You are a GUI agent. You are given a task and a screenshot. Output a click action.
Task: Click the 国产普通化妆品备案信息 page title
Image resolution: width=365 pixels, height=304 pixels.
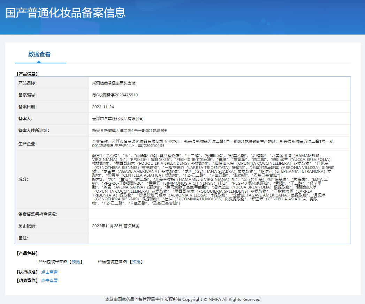[x=66, y=13]
